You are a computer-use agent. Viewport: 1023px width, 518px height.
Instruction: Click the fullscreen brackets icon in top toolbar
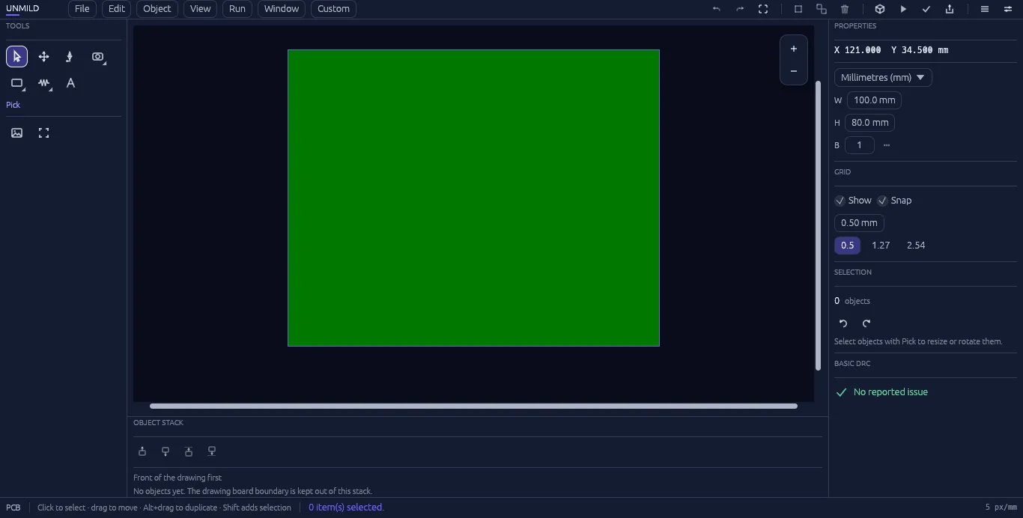pyautogui.click(x=763, y=9)
